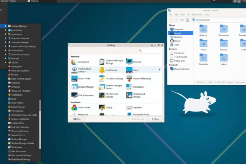Open Desktop settings icon in Settings window
The image size is (246, 164).
click(129, 62)
